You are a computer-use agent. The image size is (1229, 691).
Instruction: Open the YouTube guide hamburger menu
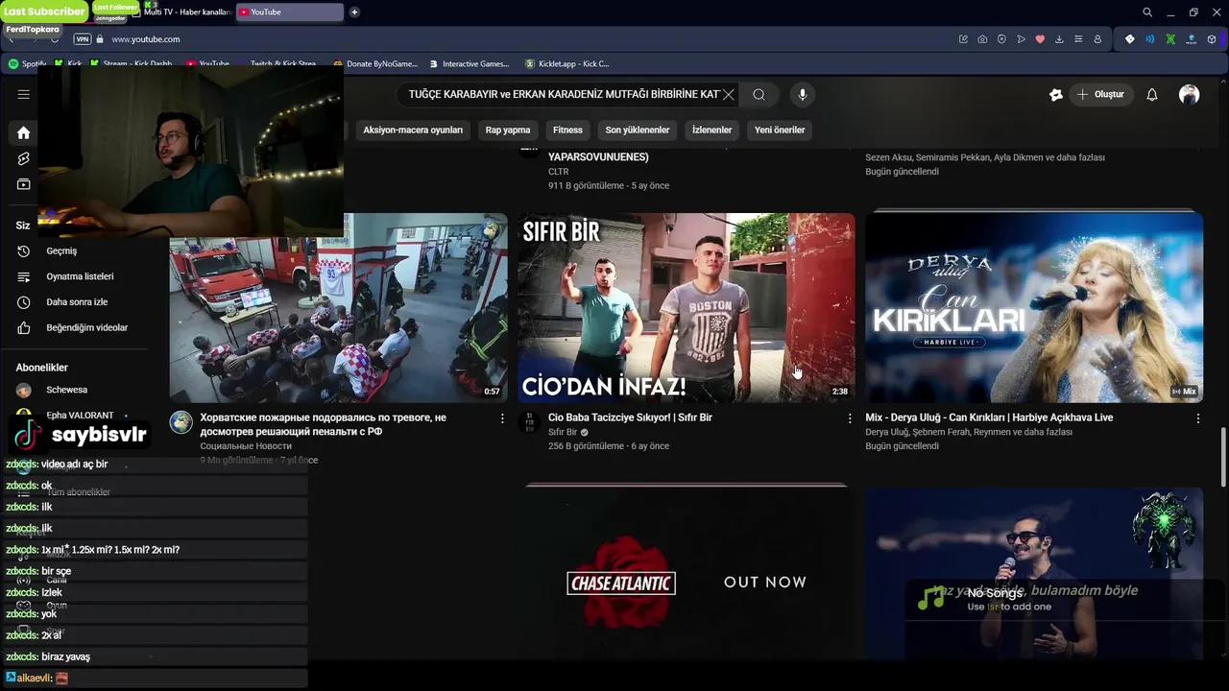point(24,94)
